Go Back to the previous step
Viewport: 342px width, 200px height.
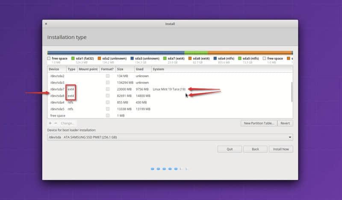coord(255,149)
